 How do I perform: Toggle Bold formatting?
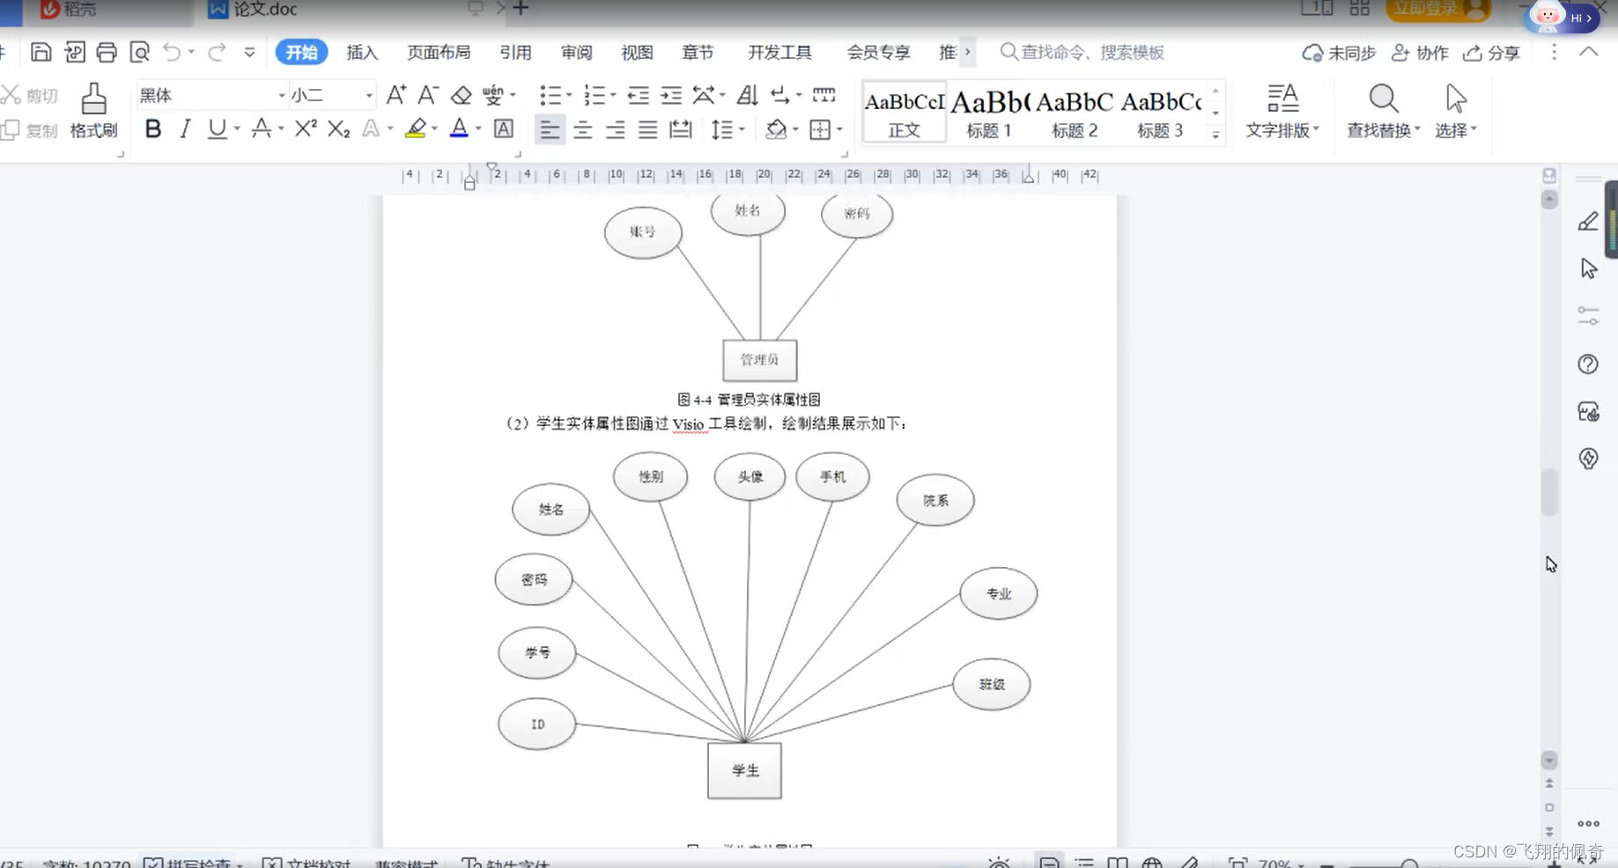pos(153,129)
